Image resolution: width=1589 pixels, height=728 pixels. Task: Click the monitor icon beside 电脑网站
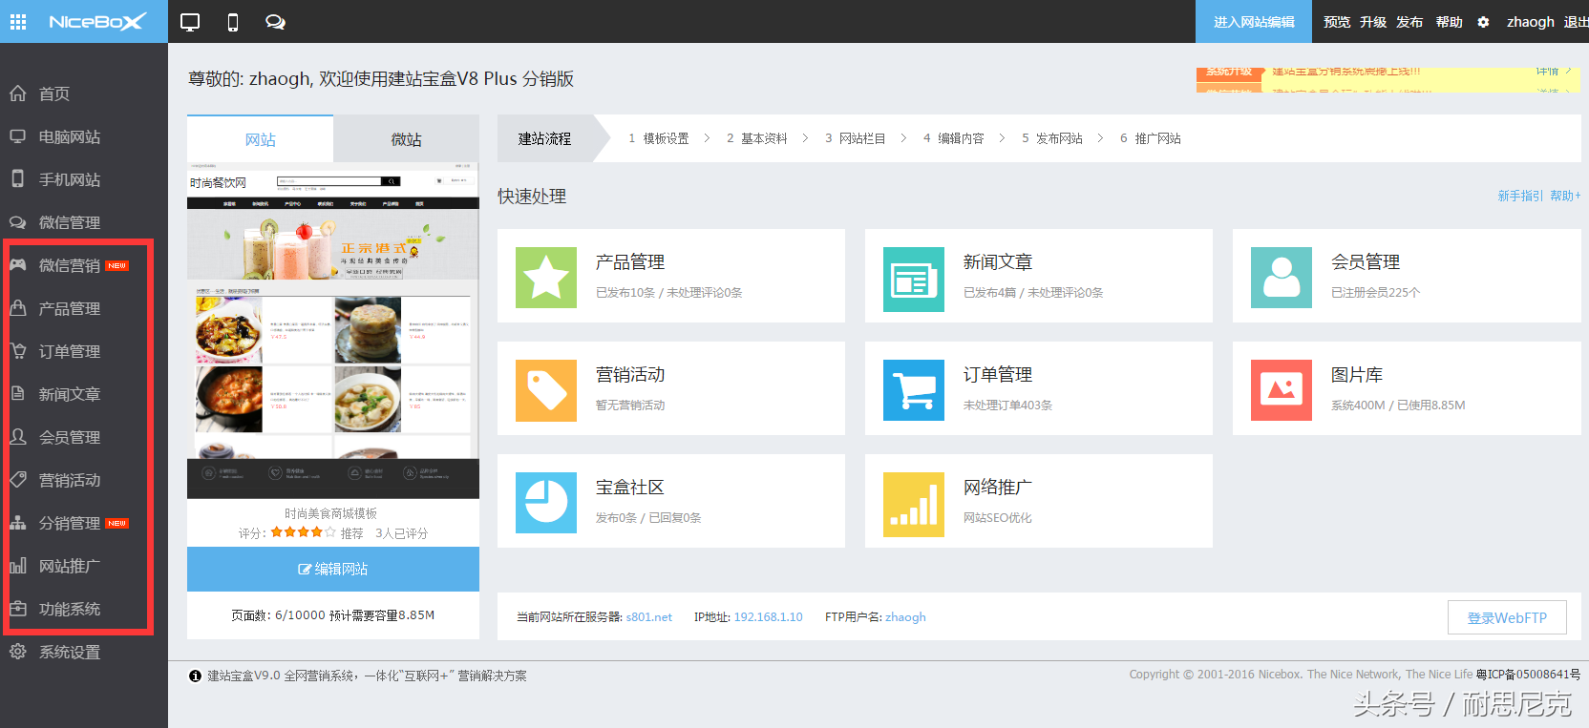[18, 136]
